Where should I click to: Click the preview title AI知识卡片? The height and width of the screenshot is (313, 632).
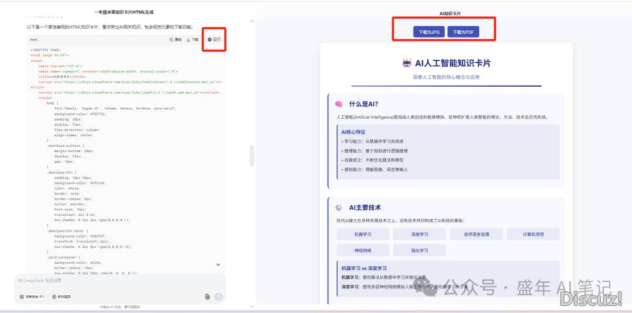(450, 13)
